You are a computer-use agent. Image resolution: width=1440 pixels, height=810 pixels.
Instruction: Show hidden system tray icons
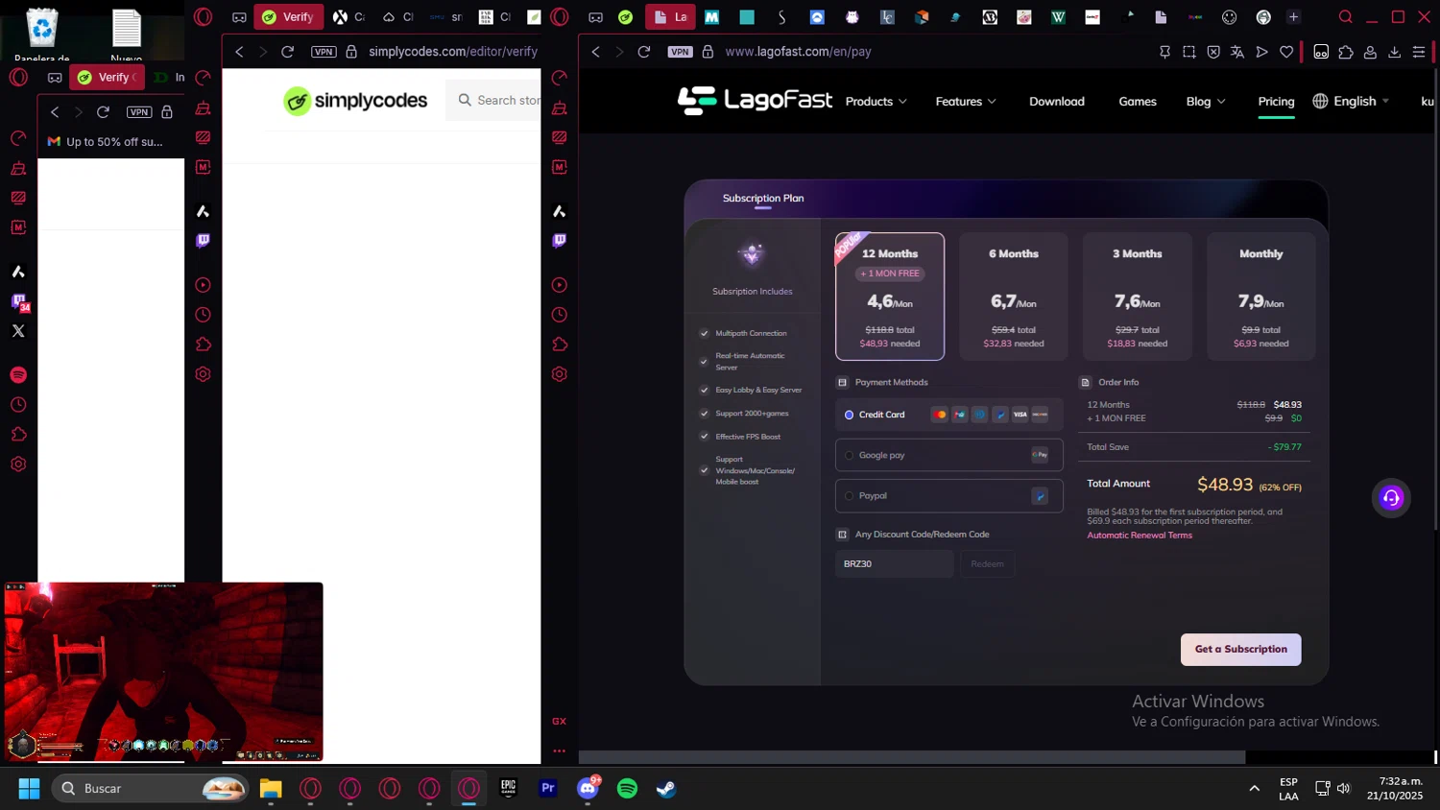[1254, 789]
